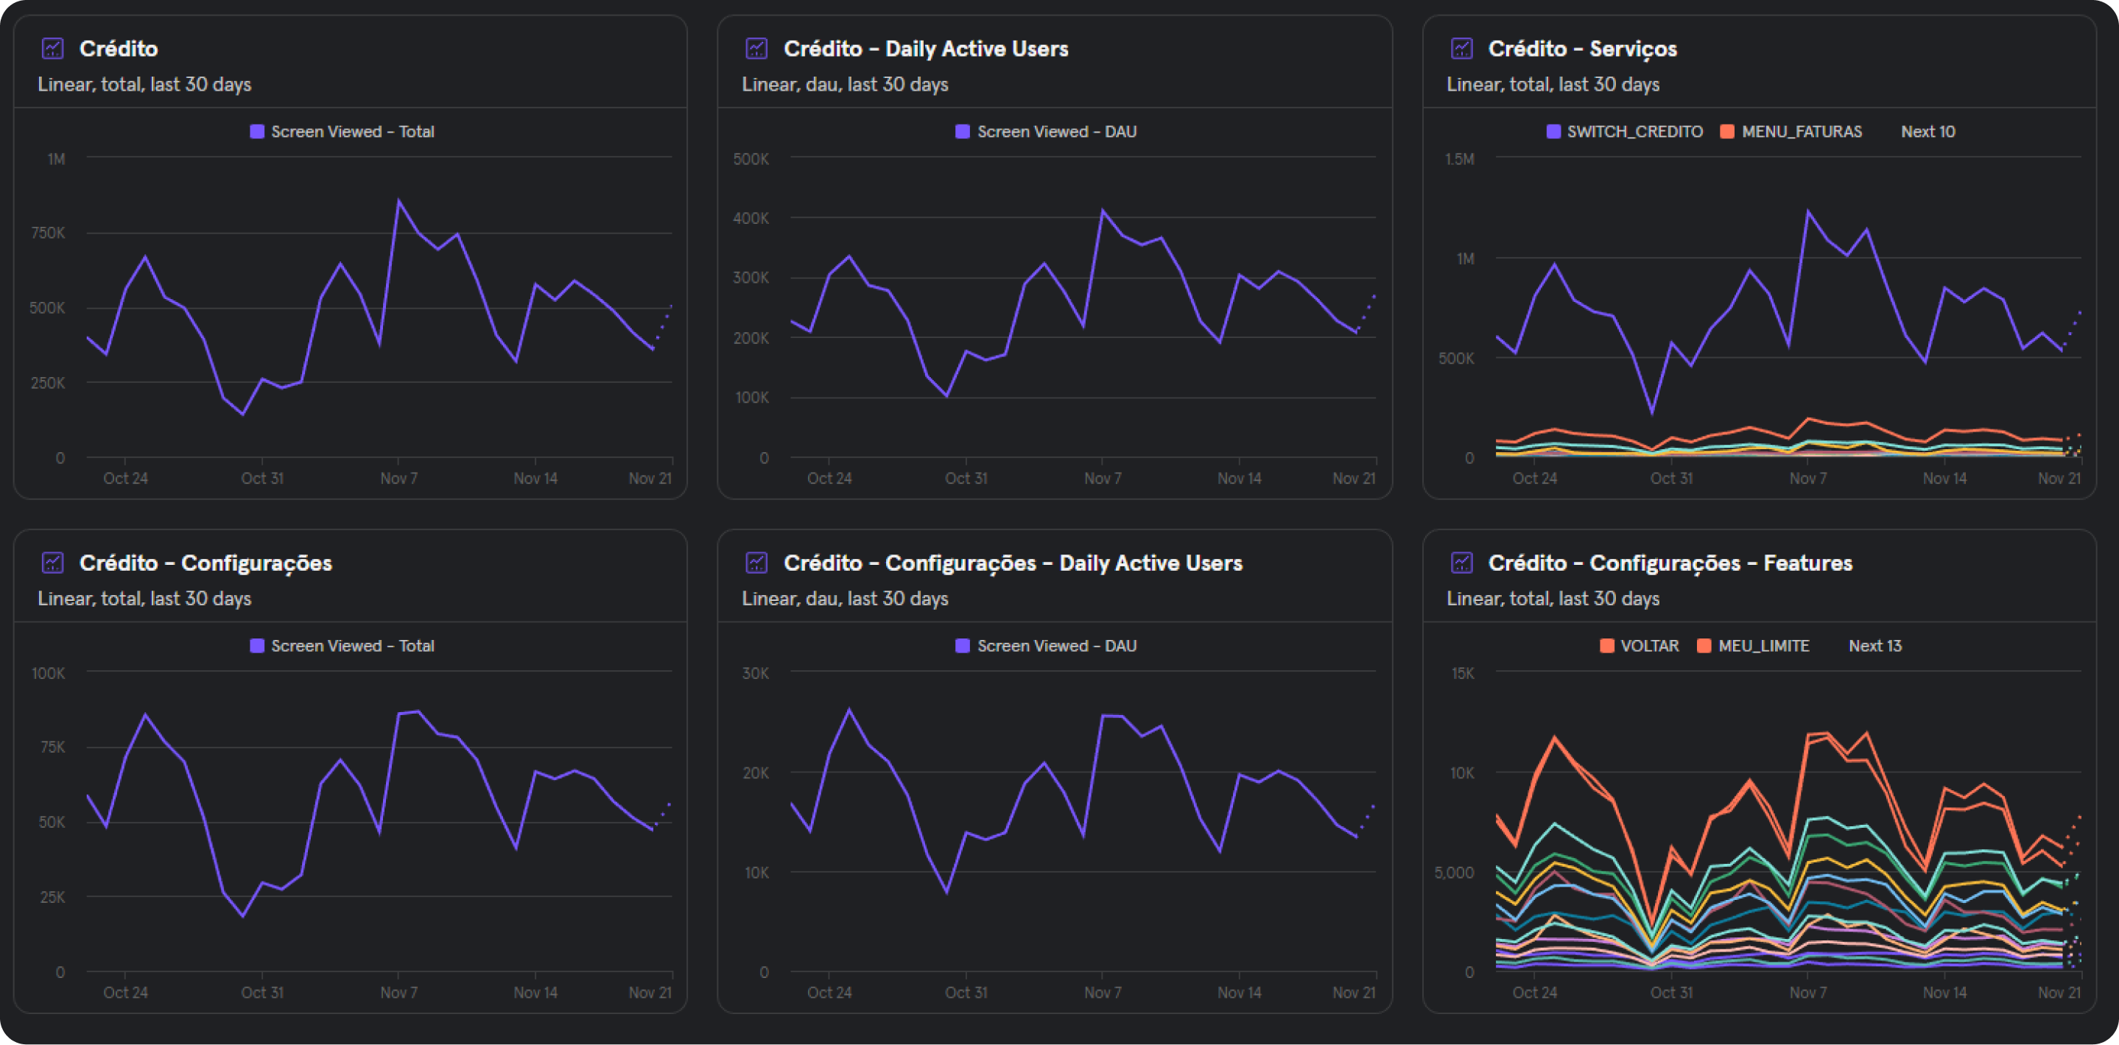2119x1045 pixels.
Task: Open the Crédito – Daily Active Users report
Action: pyautogui.click(x=925, y=49)
